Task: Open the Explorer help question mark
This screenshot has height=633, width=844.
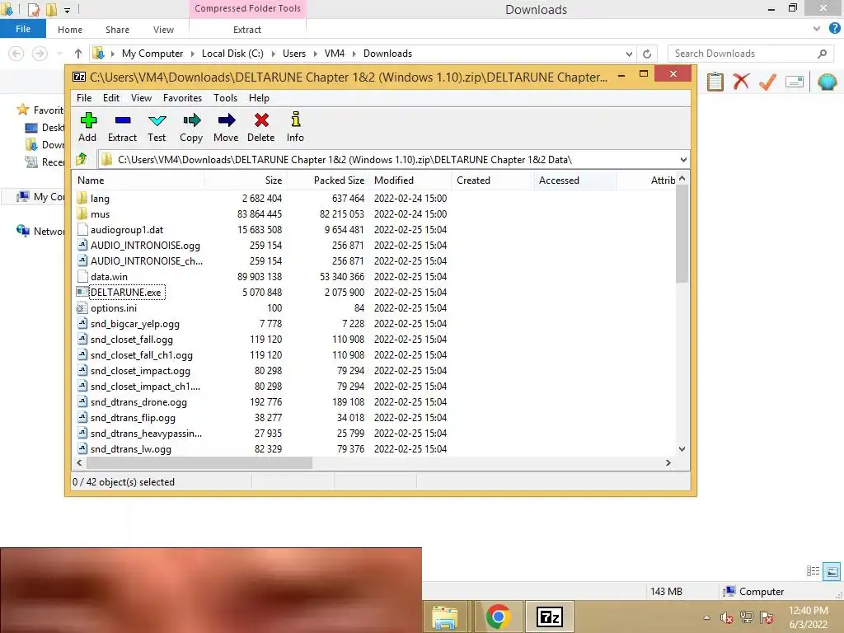Action: [834, 29]
